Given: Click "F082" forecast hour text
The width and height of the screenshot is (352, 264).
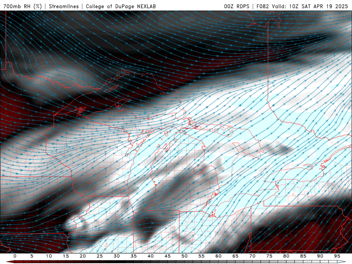Looking at the screenshot, I should (x=262, y=6).
